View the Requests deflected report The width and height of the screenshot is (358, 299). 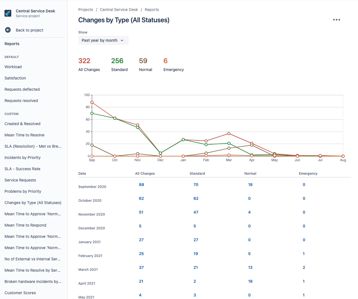click(x=22, y=89)
